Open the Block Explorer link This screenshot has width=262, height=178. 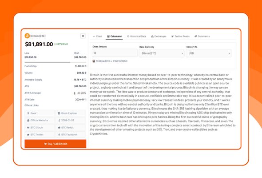point(70,113)
